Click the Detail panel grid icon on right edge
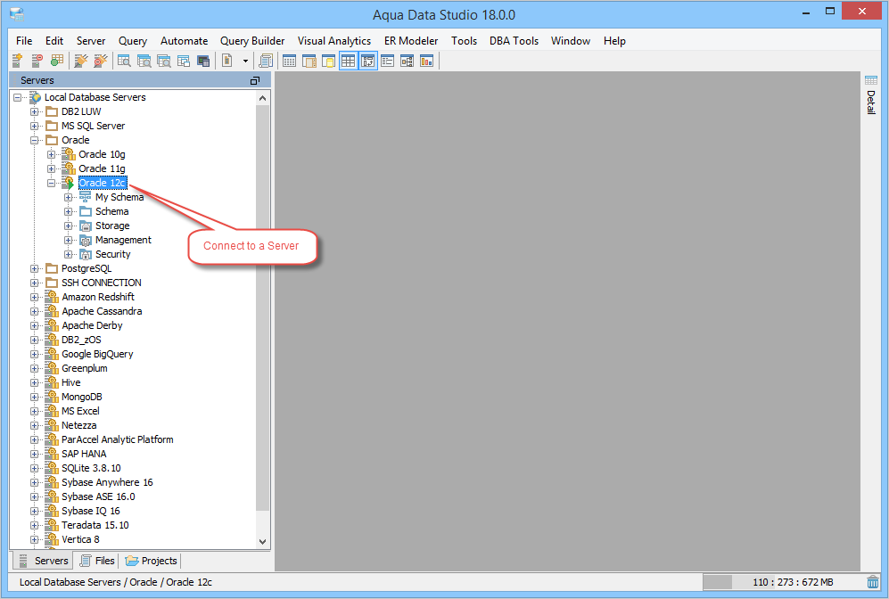This screenshot has width=889, height=599. pyautogui.click(x=871, y=80)
